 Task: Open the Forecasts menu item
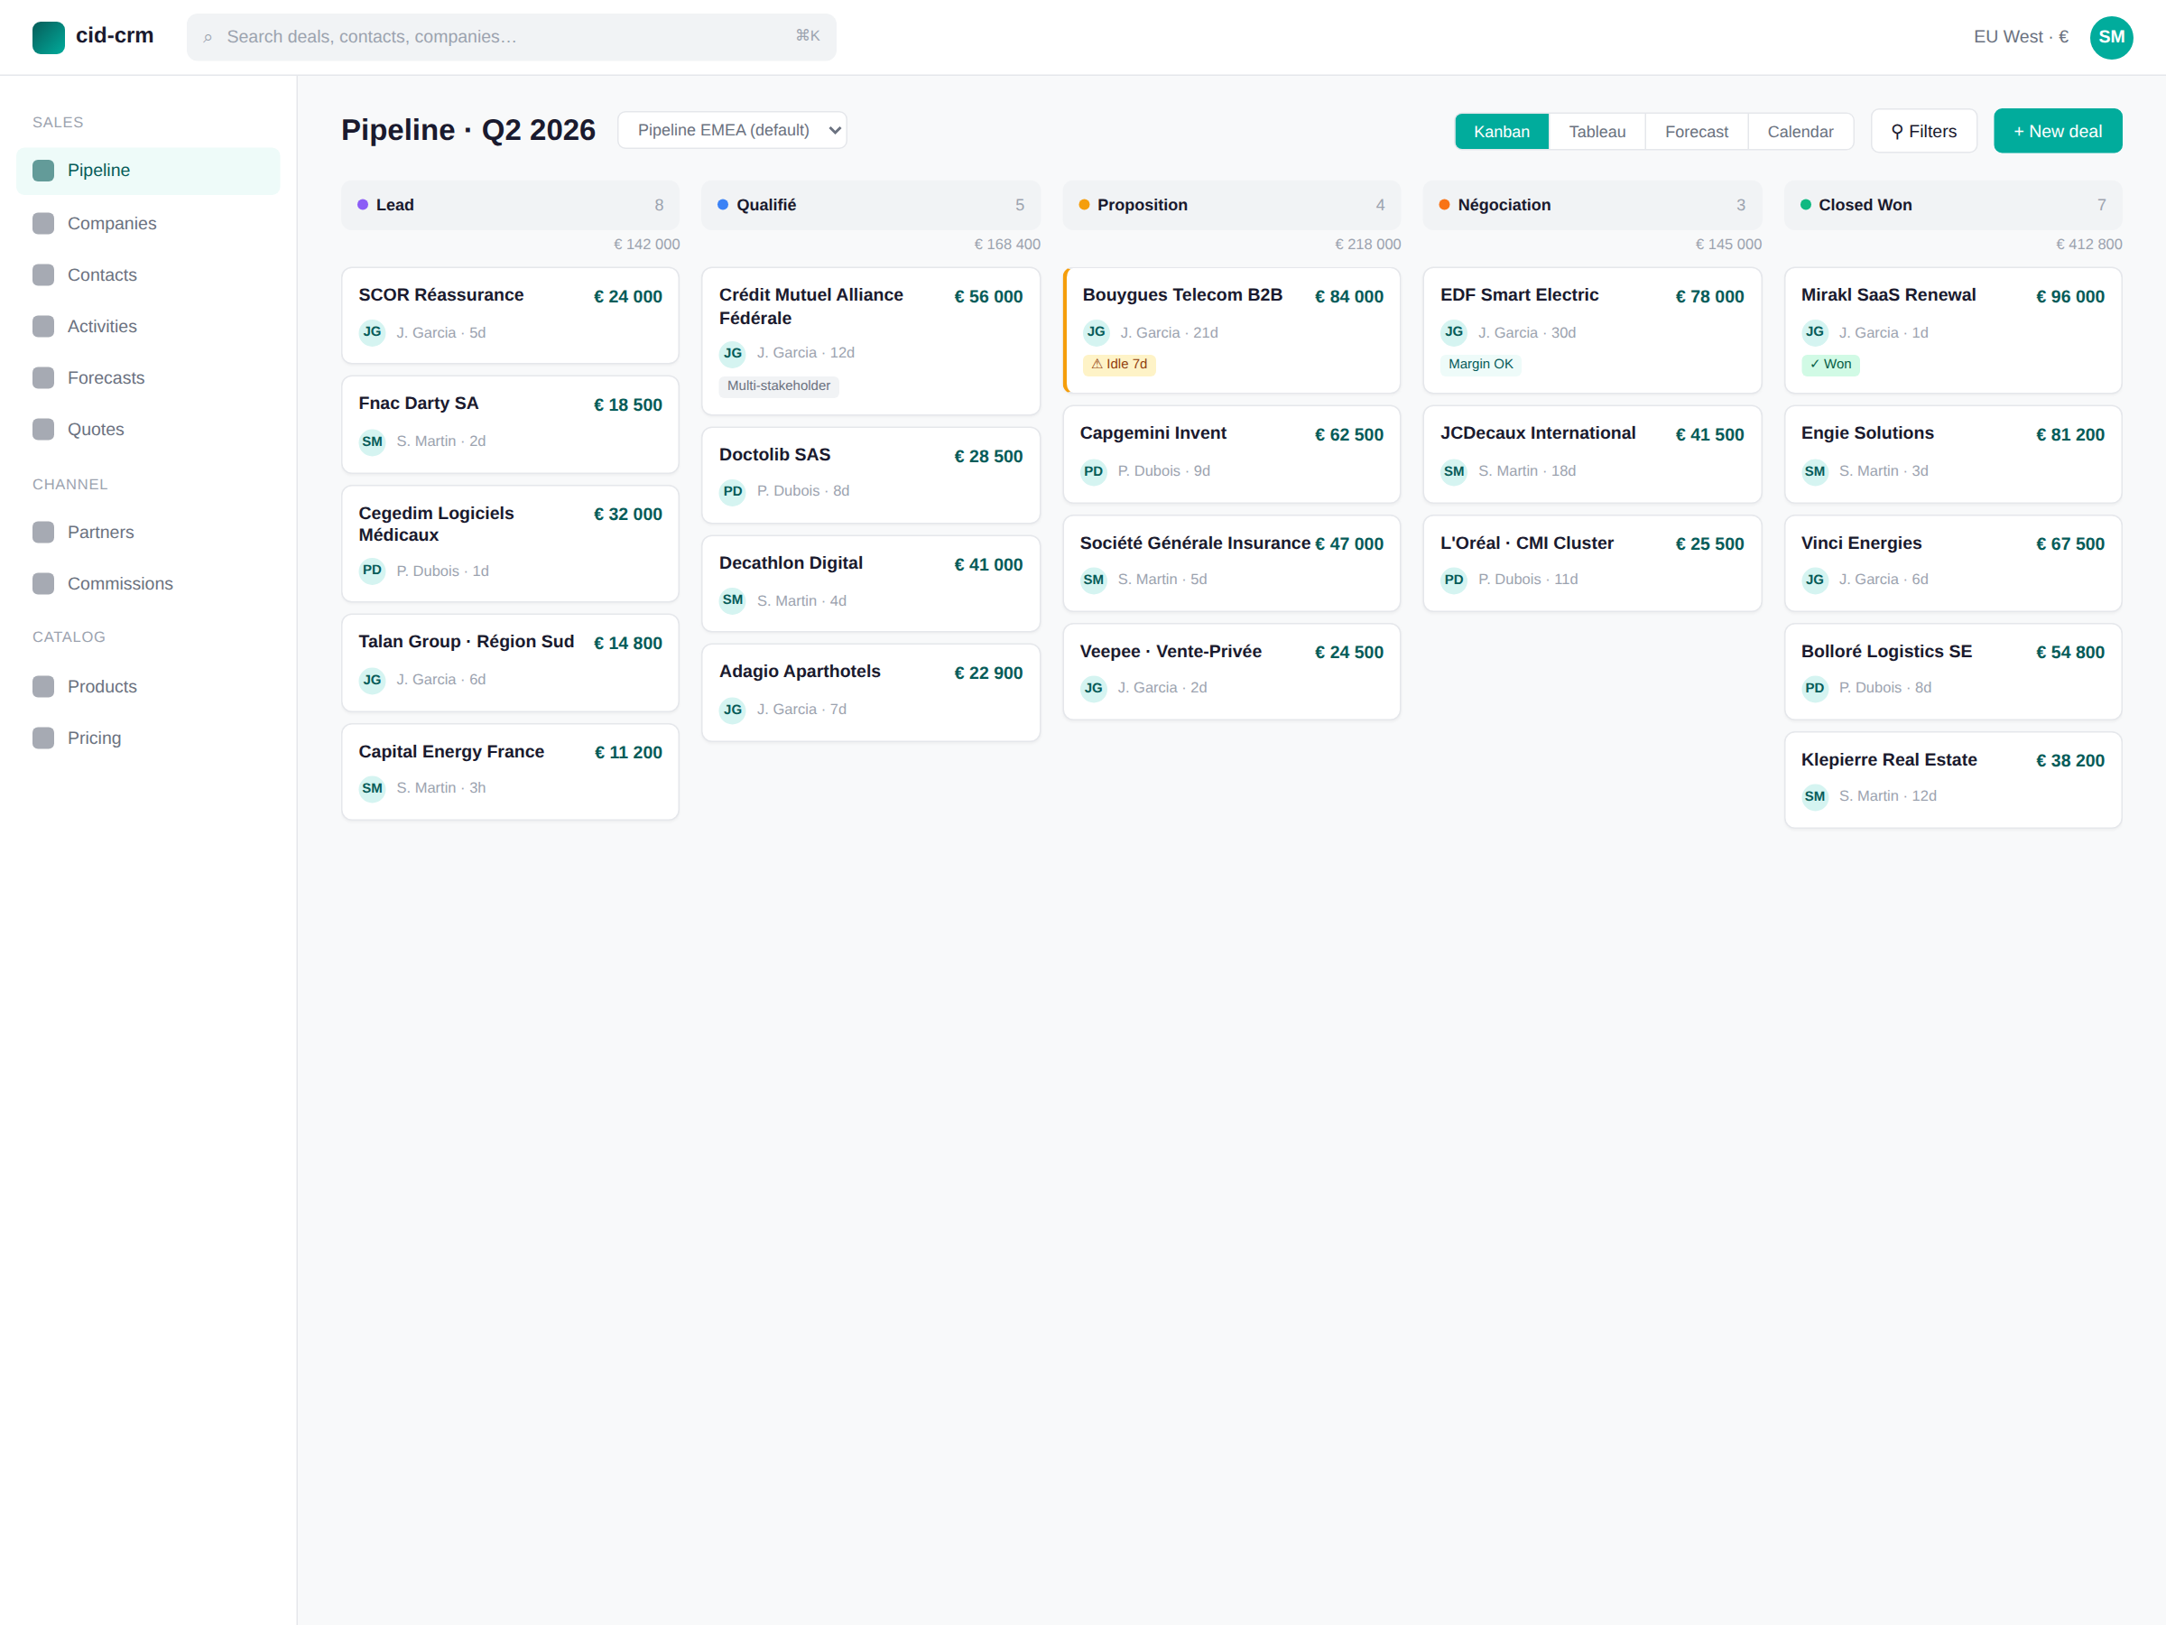pyautogui.click(x=148, y=378)
